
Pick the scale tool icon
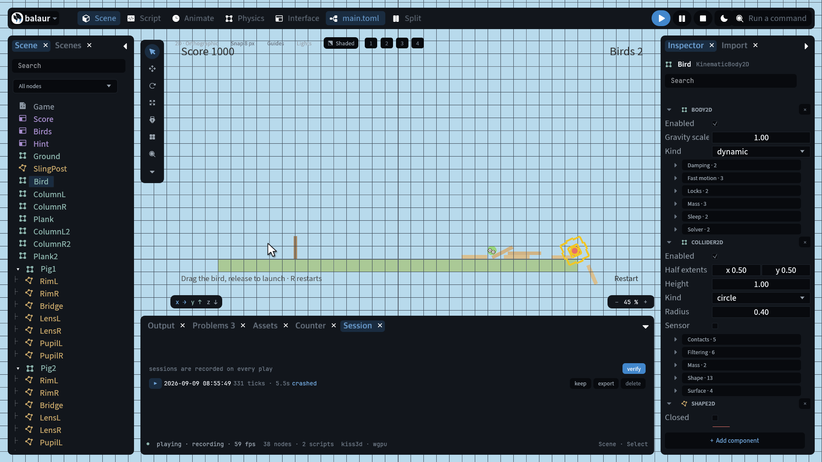(x=152, y=103)
